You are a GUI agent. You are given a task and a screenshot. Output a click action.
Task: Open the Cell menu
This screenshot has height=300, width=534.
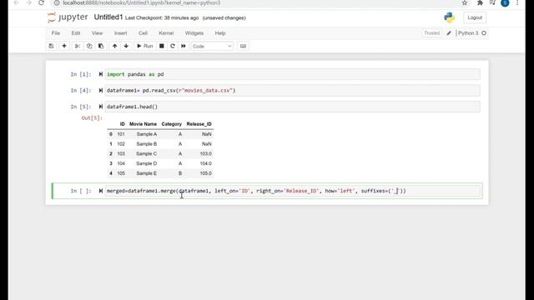click(x=143, y=33)
